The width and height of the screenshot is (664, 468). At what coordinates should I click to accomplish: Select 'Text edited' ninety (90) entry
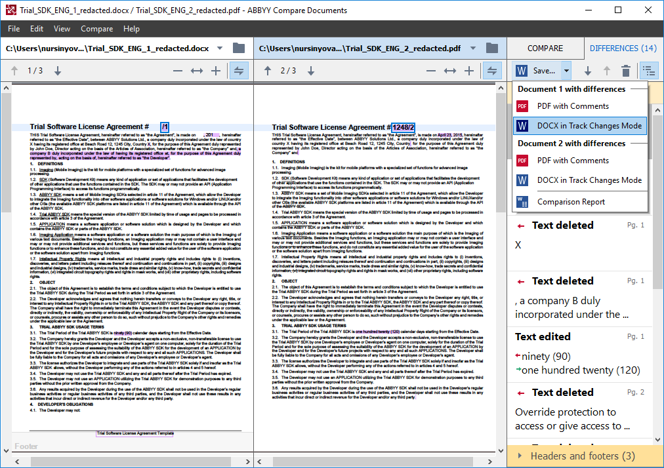tap(580, 355)
